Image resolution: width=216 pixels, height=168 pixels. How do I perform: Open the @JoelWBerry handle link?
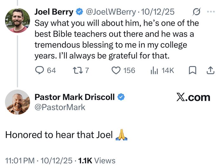coord(111,12)
